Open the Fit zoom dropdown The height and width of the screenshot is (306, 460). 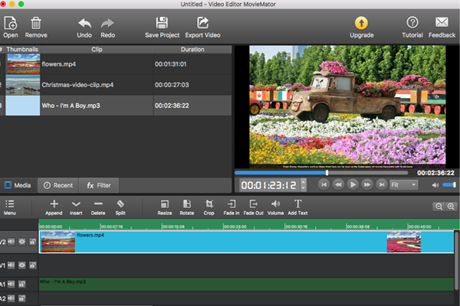pos(404,185)
